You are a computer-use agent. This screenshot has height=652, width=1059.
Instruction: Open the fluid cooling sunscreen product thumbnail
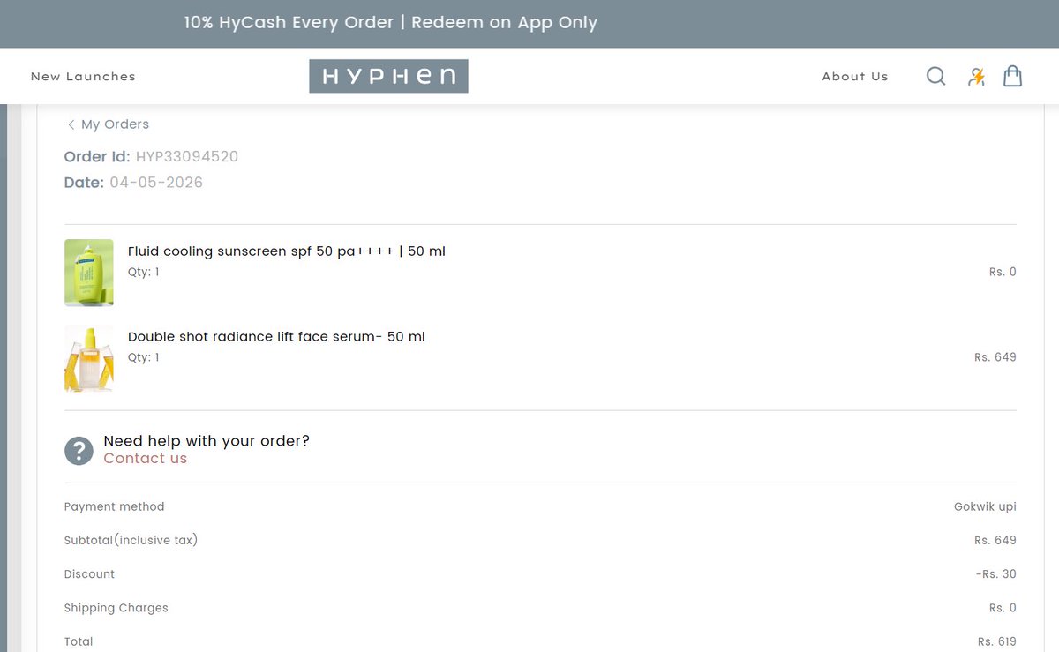pos(89,273)
